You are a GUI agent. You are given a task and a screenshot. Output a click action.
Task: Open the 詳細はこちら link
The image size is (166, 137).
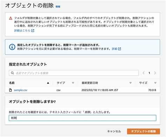point(22,31)
